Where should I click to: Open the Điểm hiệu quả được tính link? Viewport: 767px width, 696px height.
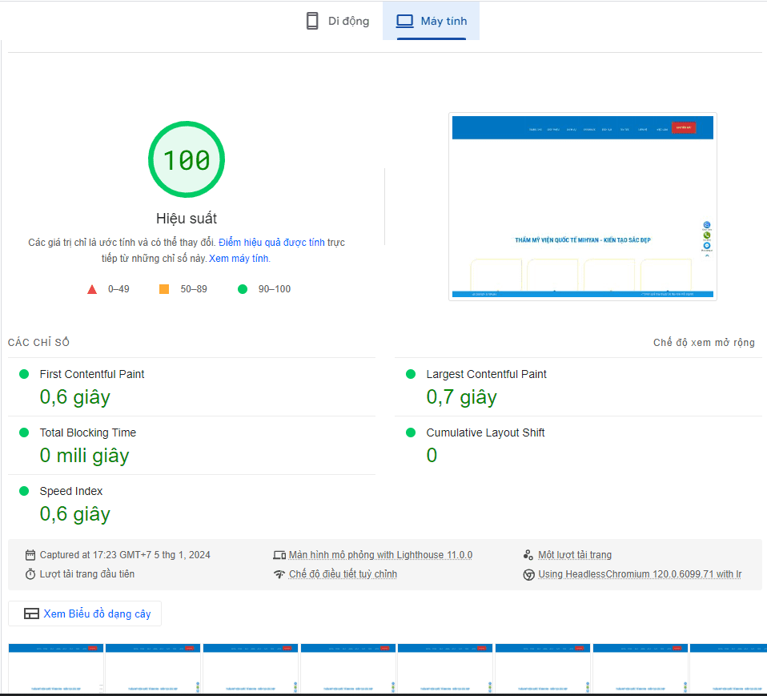coord(271,243)
